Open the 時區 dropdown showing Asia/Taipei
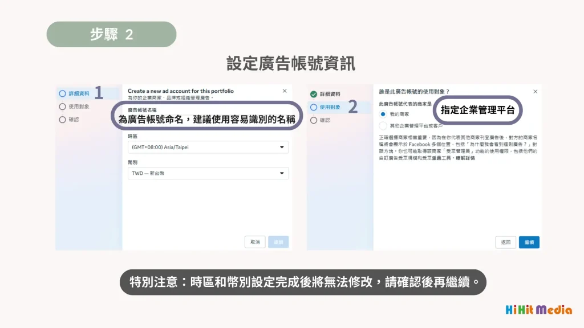 coord(208,147)
